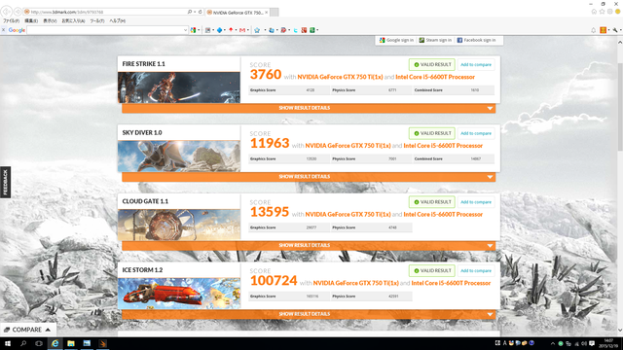Click the bell notification icon in Google toolbar
623x350 pixels.
pyautogui.click(x=594, y=30)
